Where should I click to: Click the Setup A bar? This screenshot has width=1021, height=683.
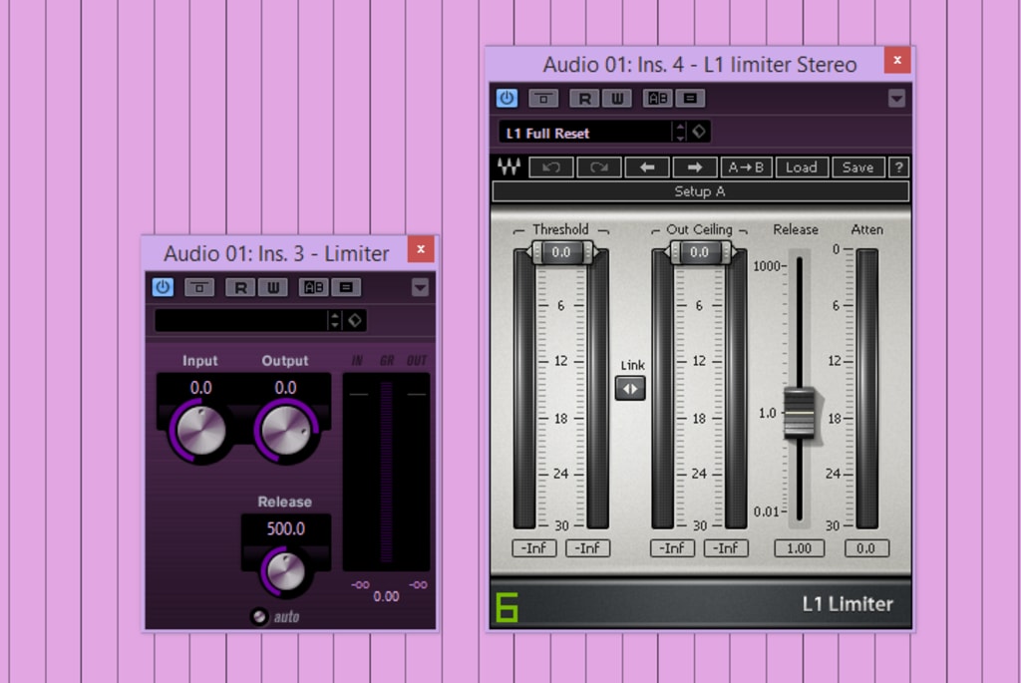[701, 191]
